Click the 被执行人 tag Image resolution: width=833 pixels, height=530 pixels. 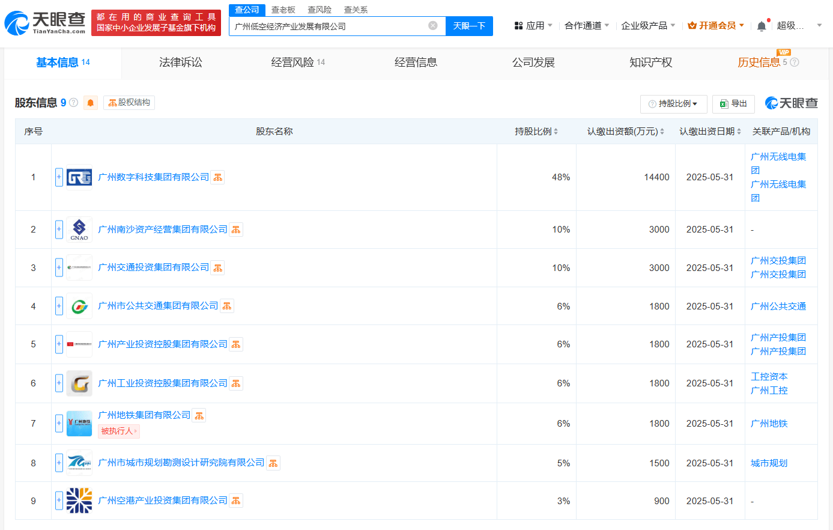[x=119, y=431]
